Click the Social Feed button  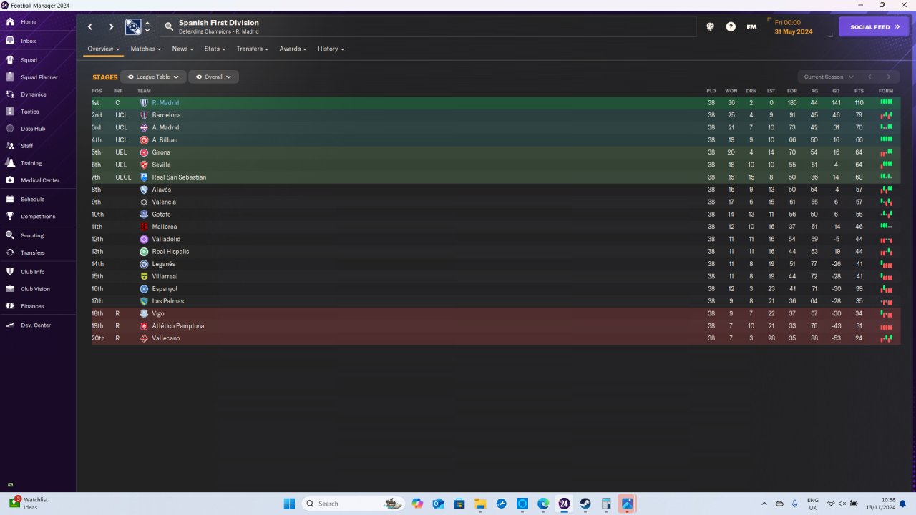pos(873,26)
